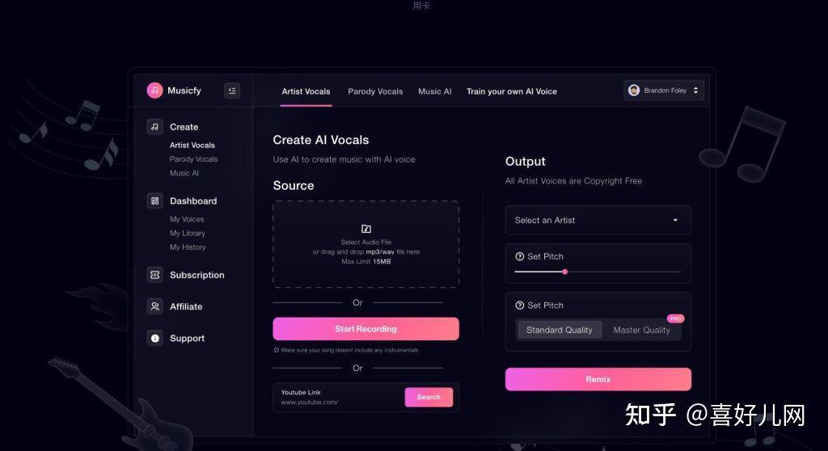Open the Select an Artist dropdown
Screen dimensions: 828x451
[598, 220]
